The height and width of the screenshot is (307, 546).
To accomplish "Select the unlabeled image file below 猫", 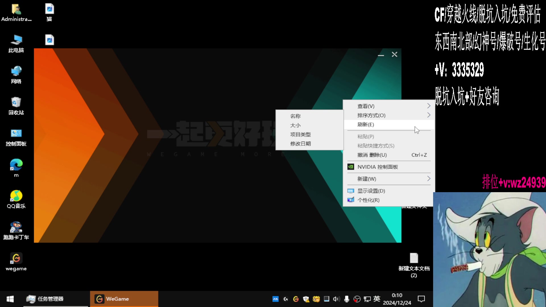I will pyautogui.click(x=49, y=40).
